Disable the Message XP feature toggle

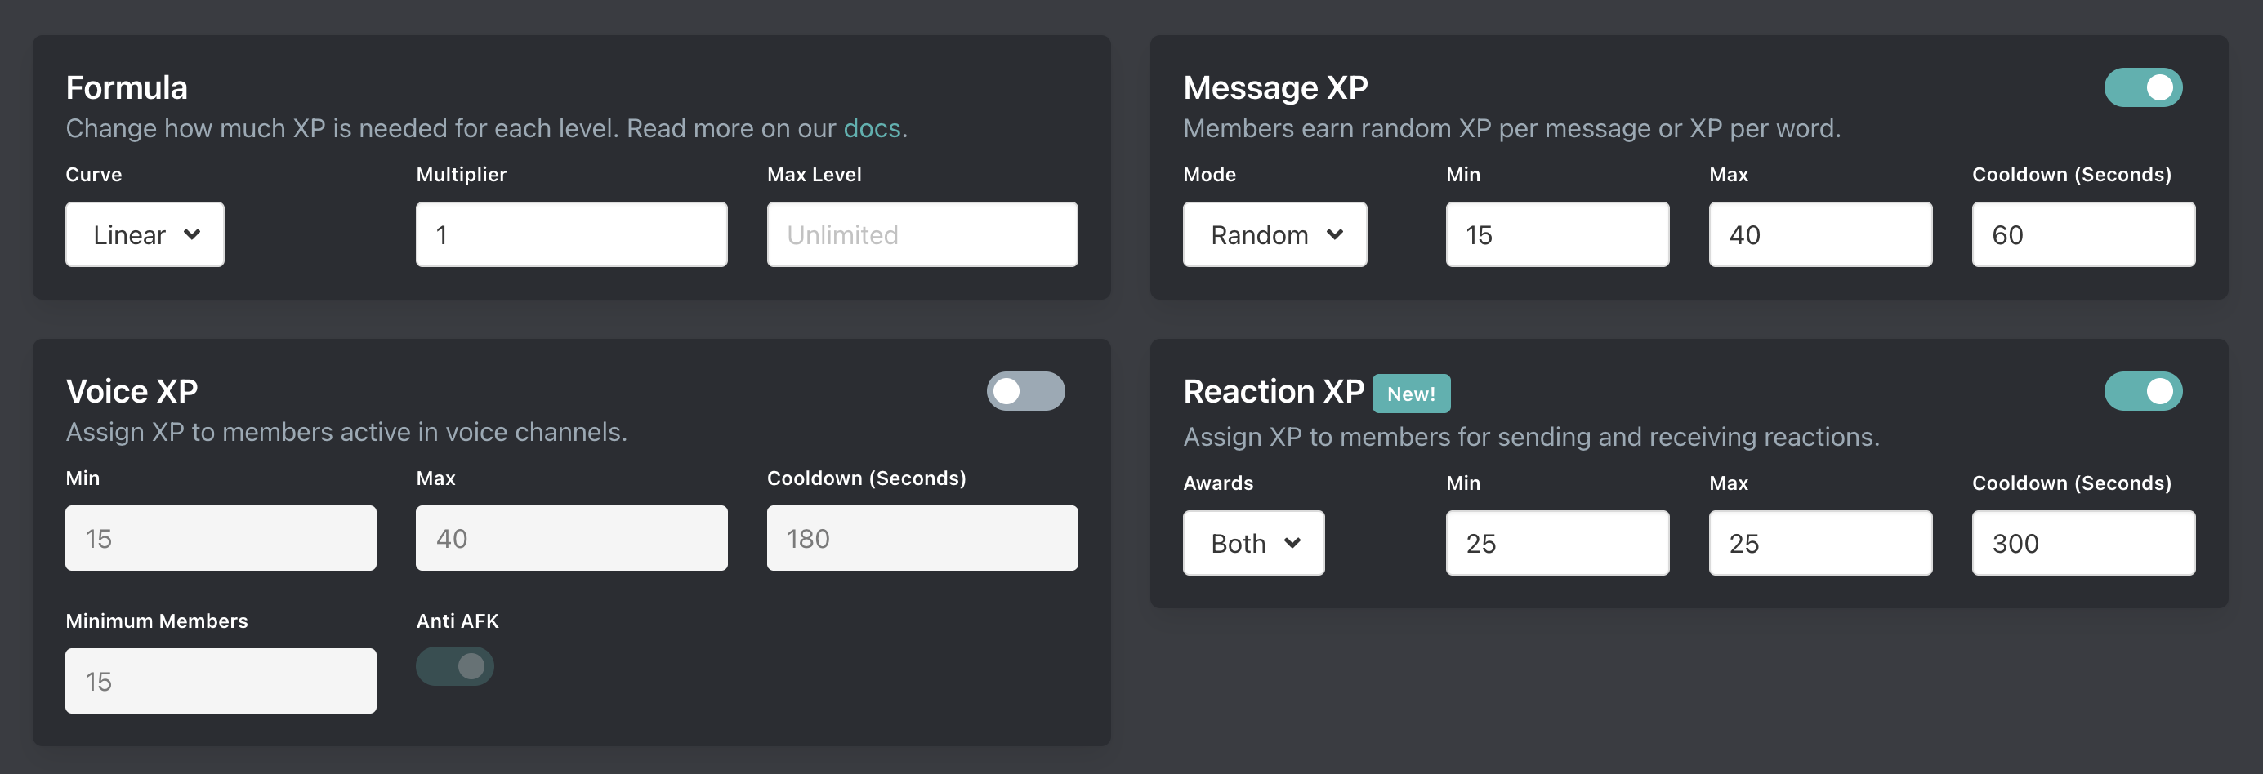click(x=2144, y=87)
